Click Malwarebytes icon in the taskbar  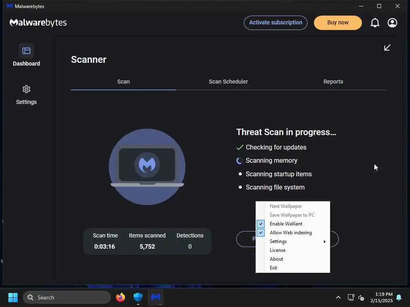(156, 297)
